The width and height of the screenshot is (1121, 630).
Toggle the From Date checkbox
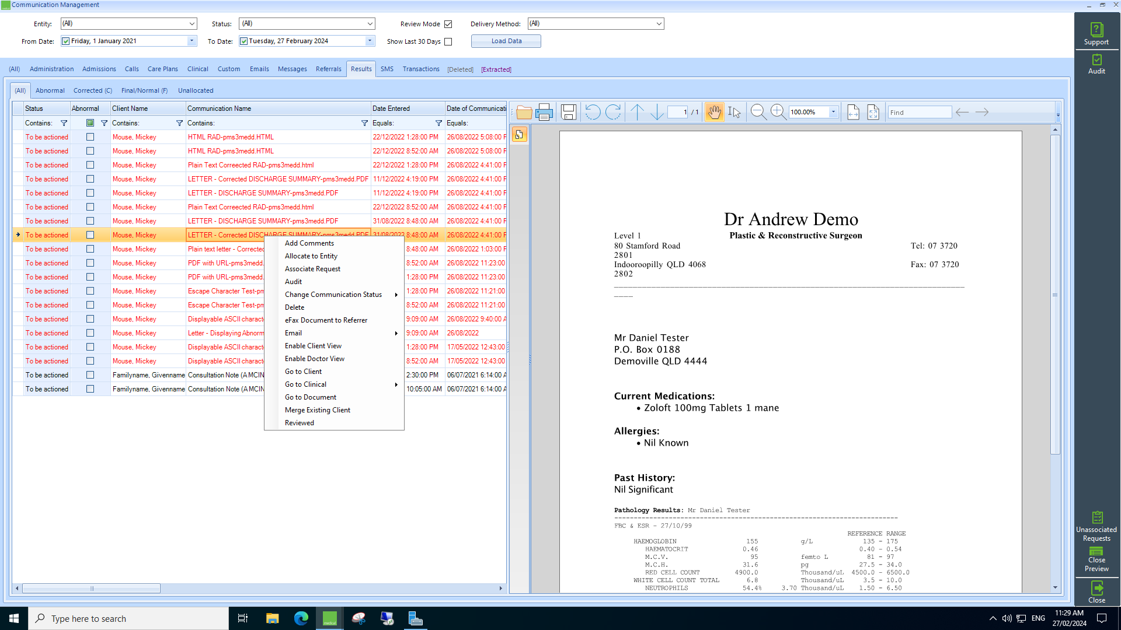coord(66,41)
